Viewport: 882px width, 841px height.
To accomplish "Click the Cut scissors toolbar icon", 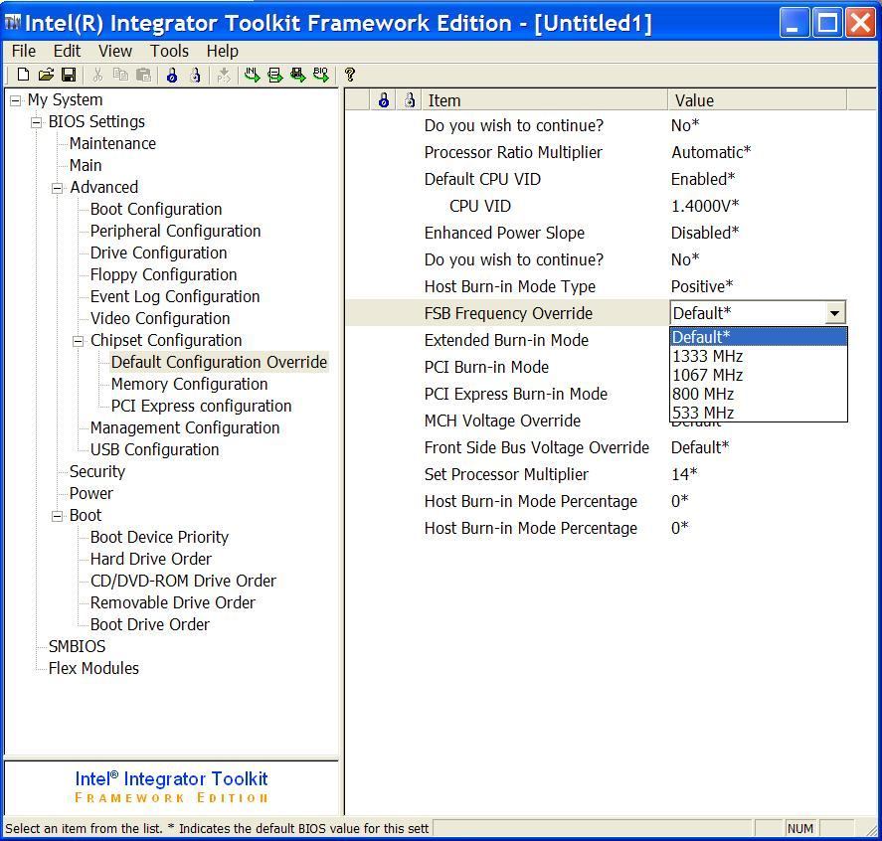I will (x=97, y=75).
